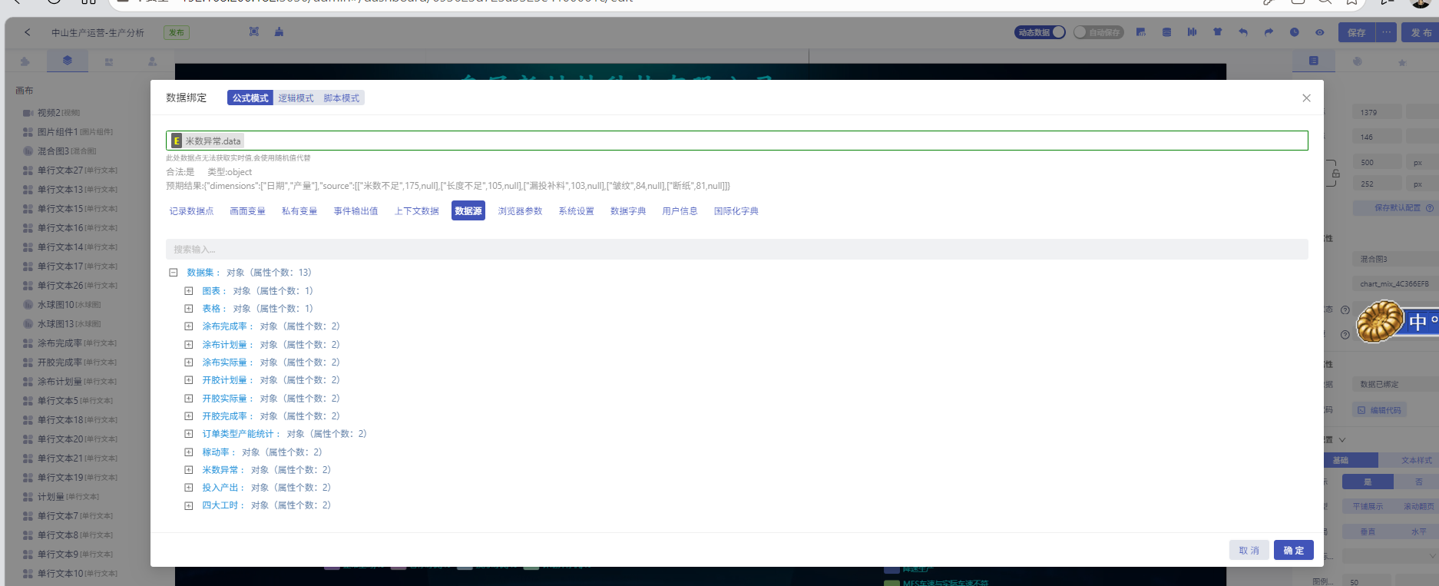Choose the 滚动翻页 option
This screenshot has height=586, width=1439.
pyautogui.click(x=1418, y=506)
